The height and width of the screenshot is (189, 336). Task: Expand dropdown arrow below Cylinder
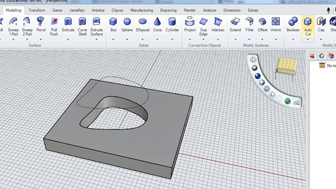(x=172, y=39)
